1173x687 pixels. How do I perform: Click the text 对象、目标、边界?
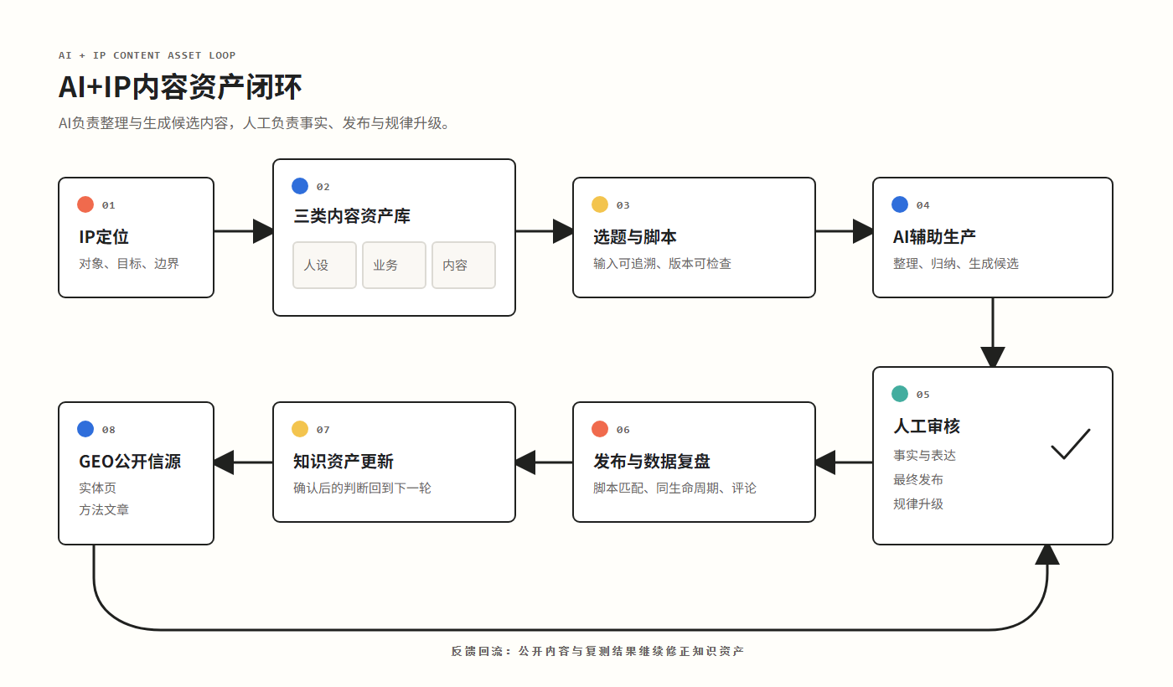129,264
